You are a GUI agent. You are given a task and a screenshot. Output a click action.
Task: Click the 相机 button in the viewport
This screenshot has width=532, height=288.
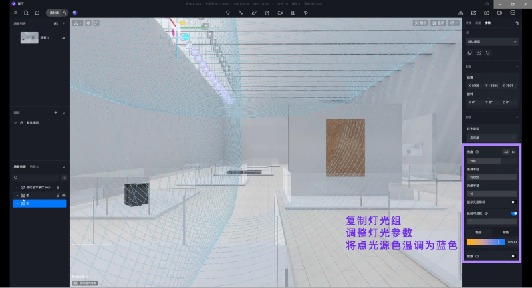click(421, 23)
